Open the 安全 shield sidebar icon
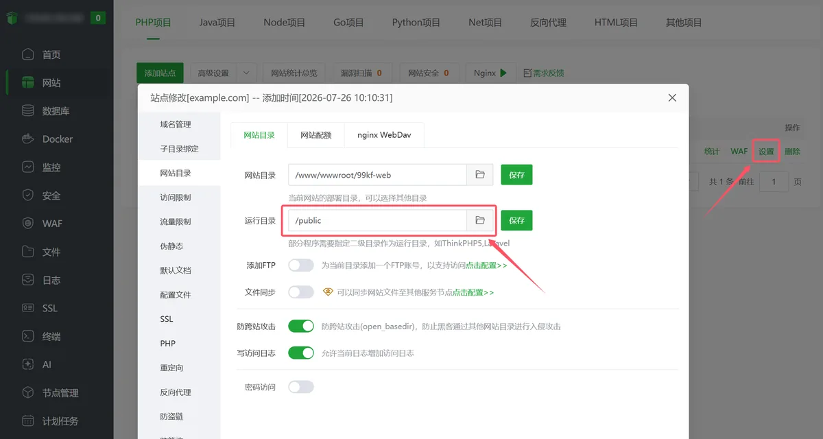The width and height of the screenshot is (823, 439). 27,195
